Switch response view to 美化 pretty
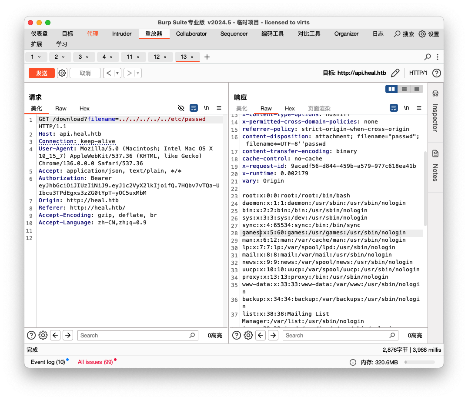468x400 pixels. (x=241, y=109)
